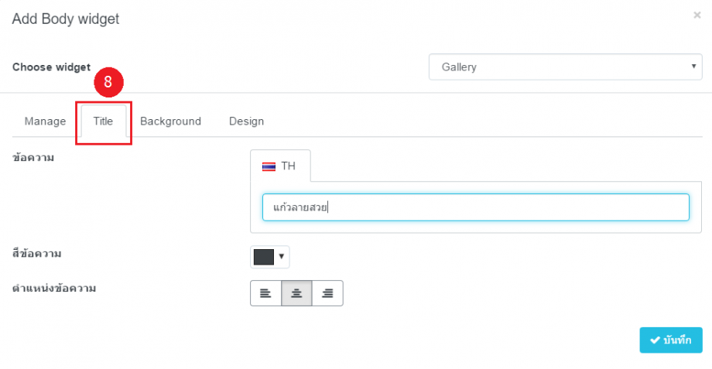Select the Title tab
Screen dimensions: 712x369
tap(103, 121)
